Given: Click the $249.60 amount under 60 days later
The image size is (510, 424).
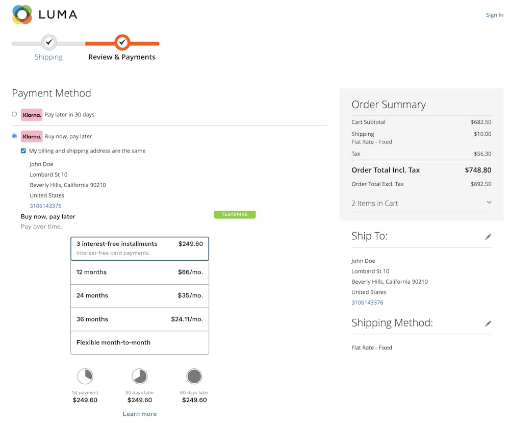Looking at the screenshot, I should pos(194,400).
